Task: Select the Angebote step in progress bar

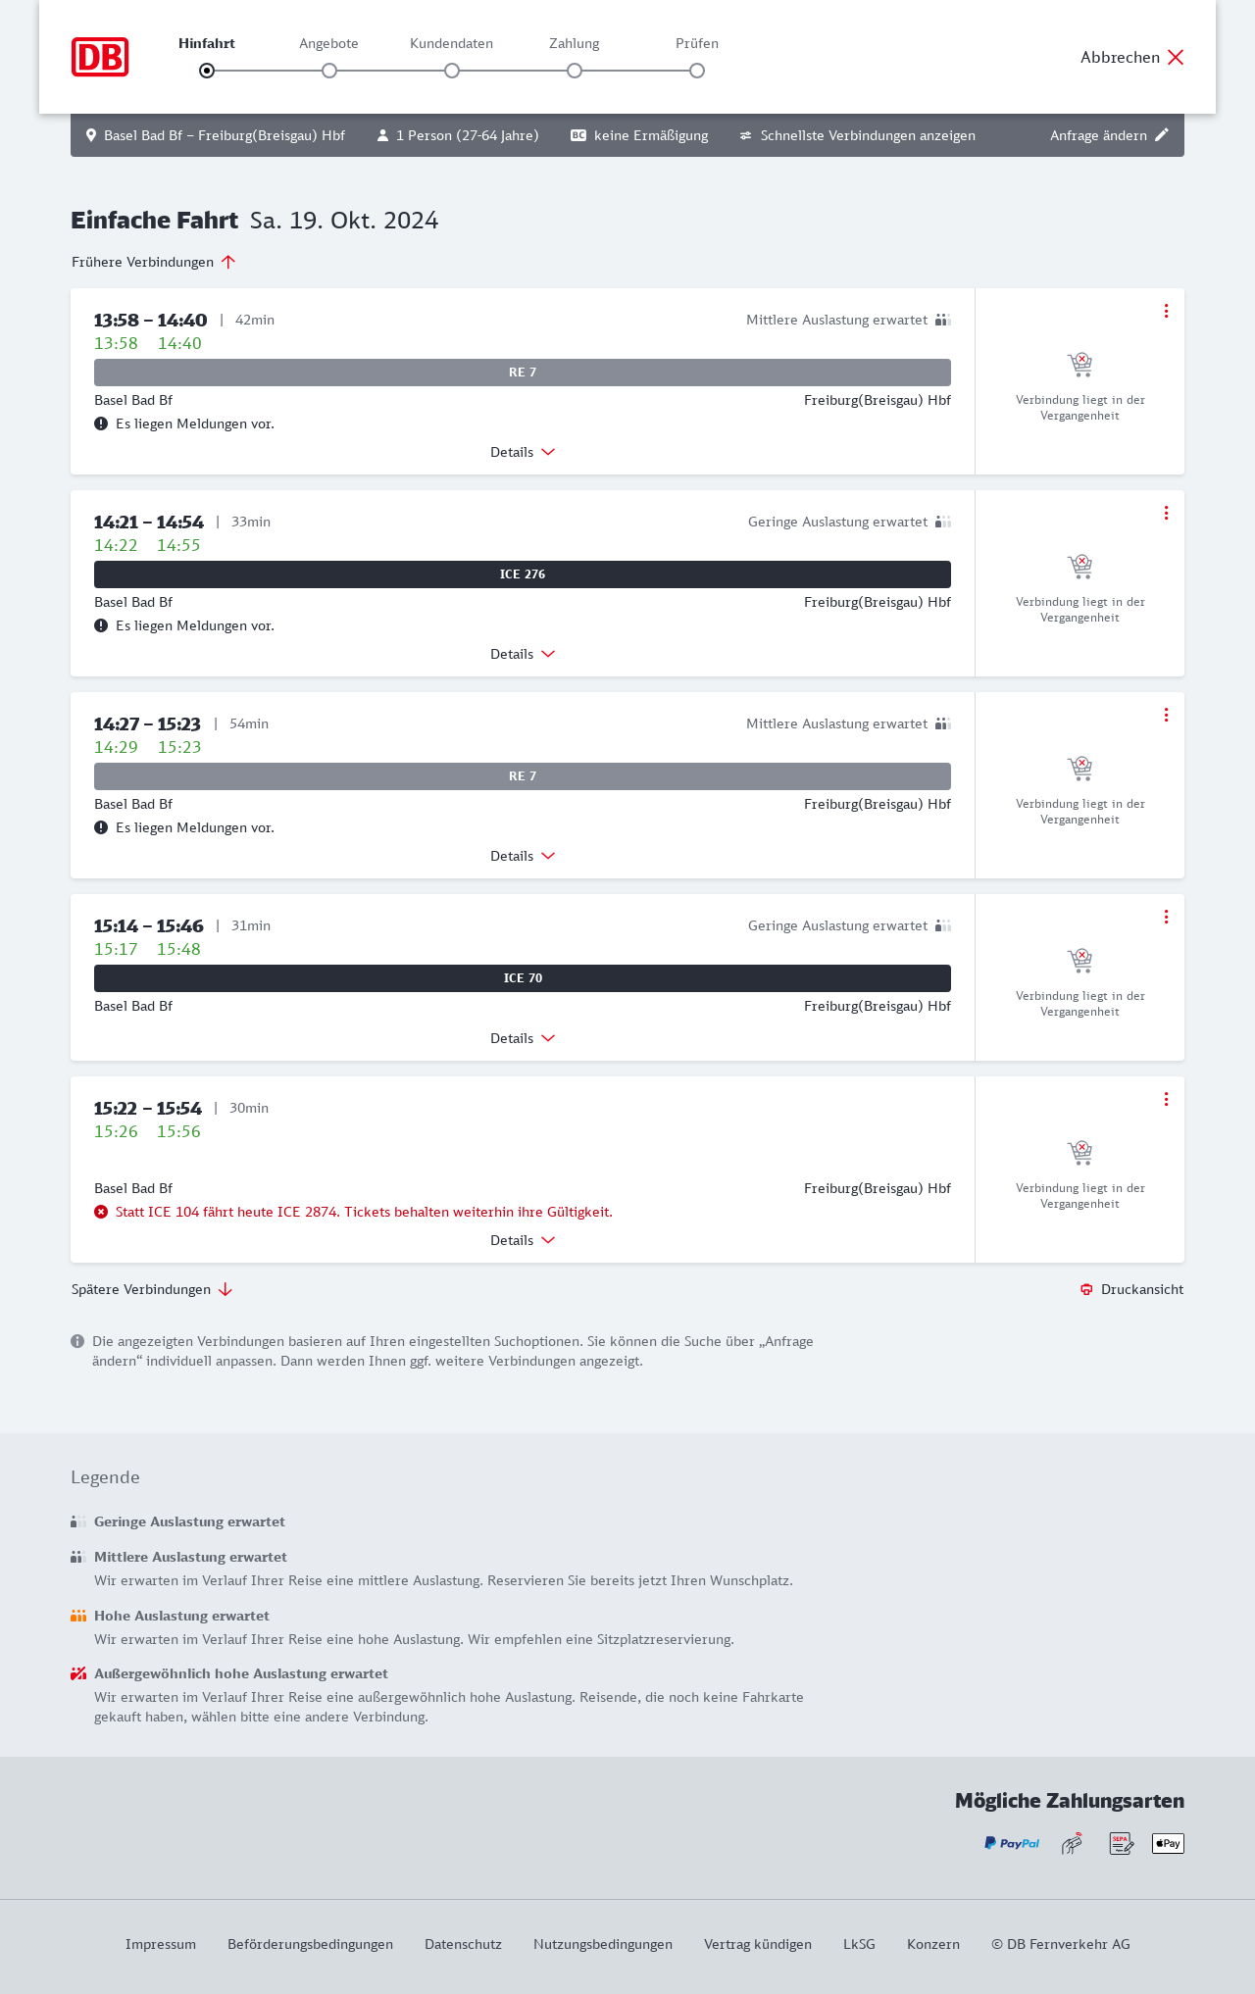Action: click(x=329, y=71)
